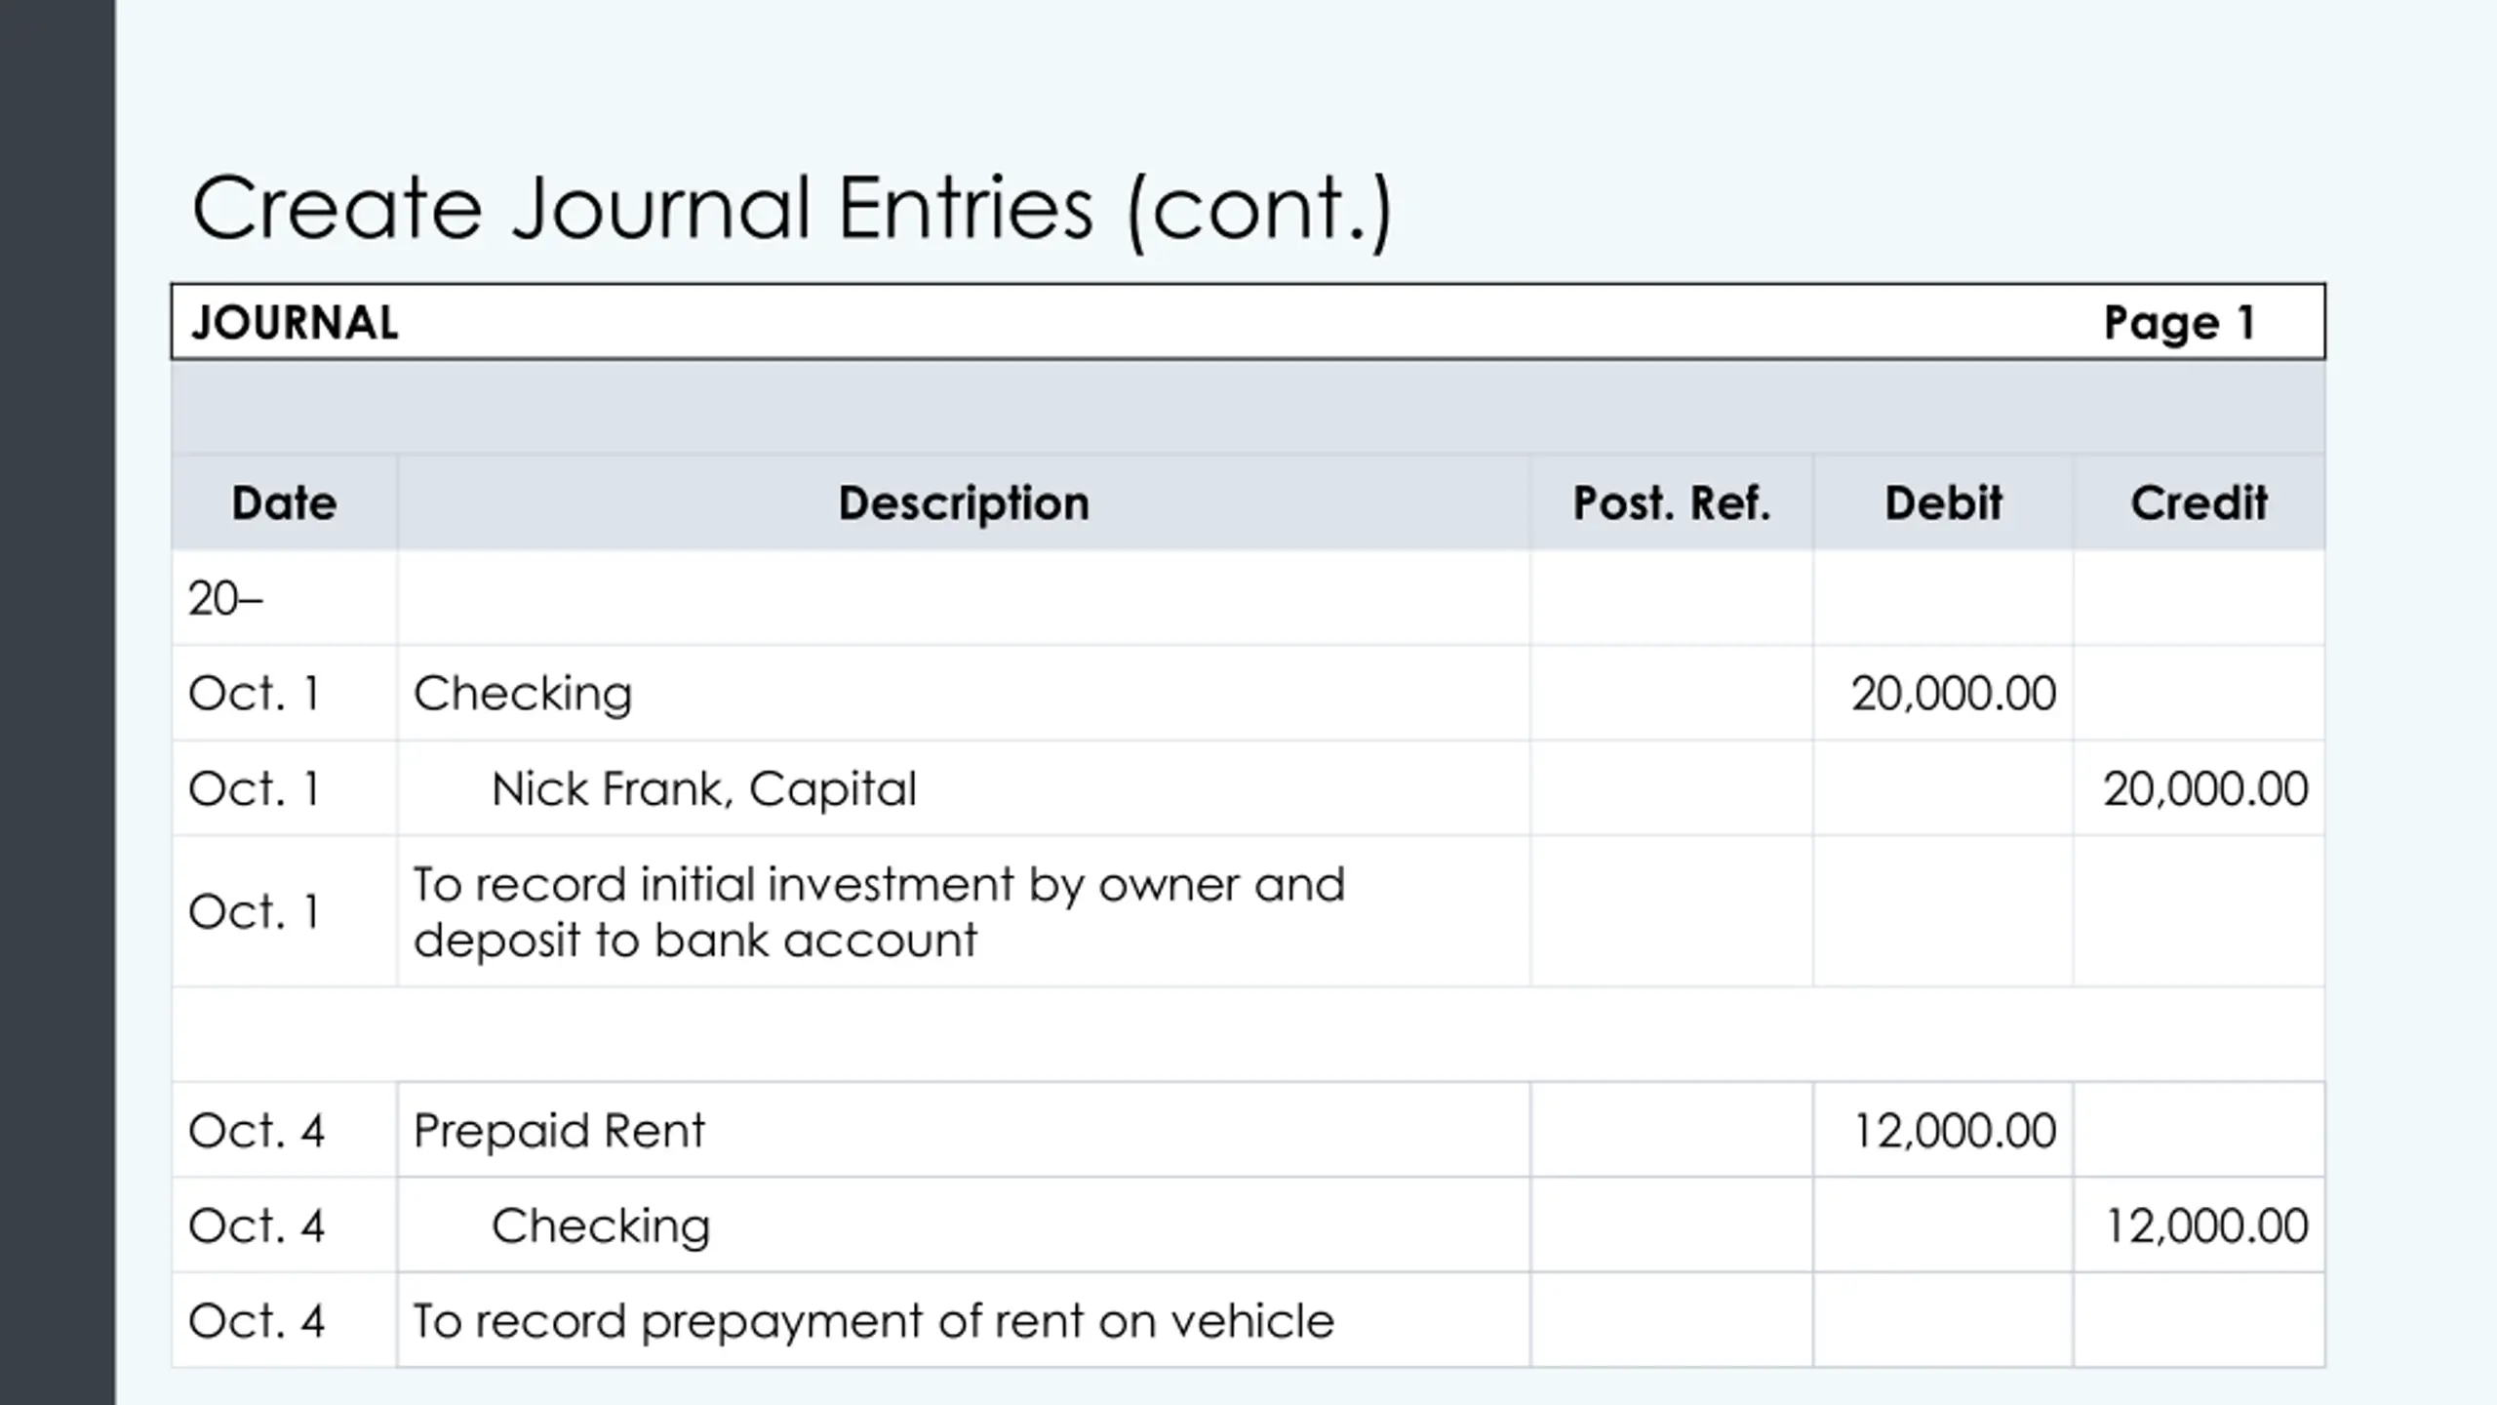This screenshot has width=2497, height=1405.
Task: Click the Post. Ref. column header
Action: click(1672, 503)
